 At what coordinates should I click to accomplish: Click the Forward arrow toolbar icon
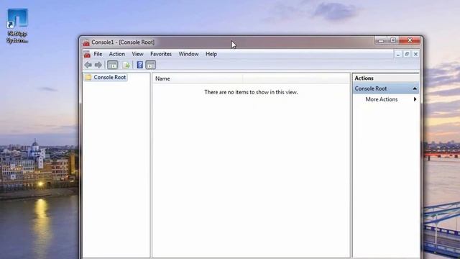click(x=98, y=65)
